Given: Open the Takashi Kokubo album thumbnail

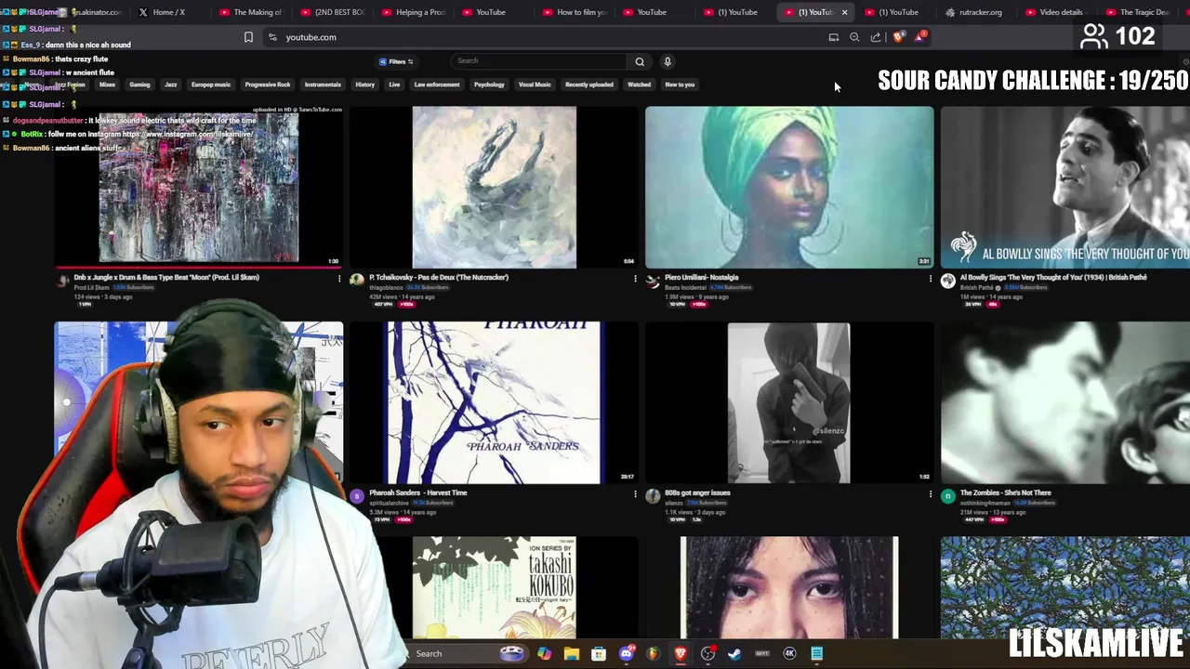Looking at the screenshot, I should pyautogui.click(x=494, y=587).
